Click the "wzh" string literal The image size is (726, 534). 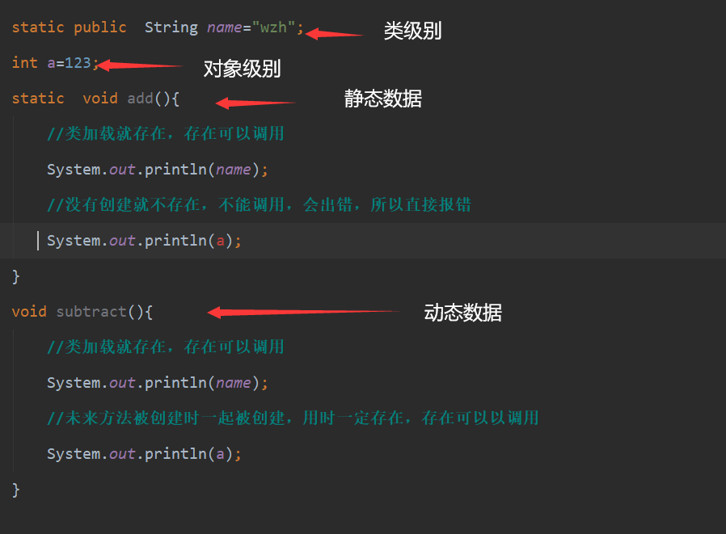[273, 27]
